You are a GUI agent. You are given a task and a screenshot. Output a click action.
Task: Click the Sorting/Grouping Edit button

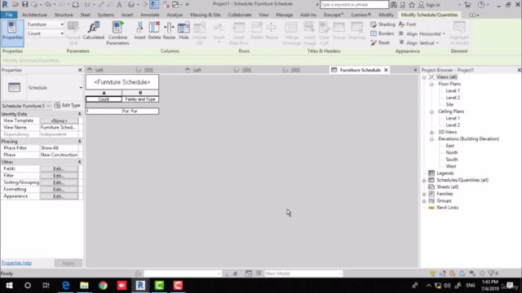(59, 182)
